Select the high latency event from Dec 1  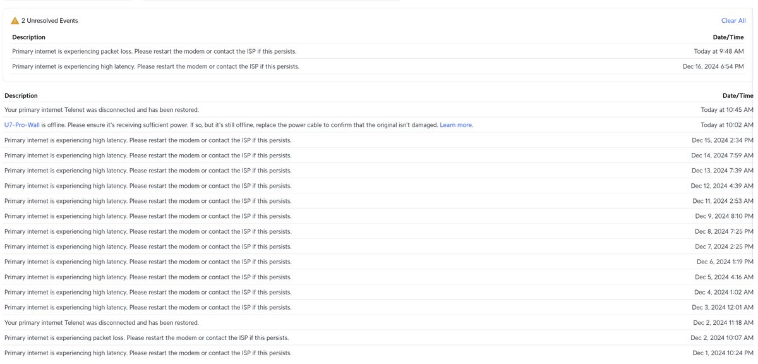(378, 353)
